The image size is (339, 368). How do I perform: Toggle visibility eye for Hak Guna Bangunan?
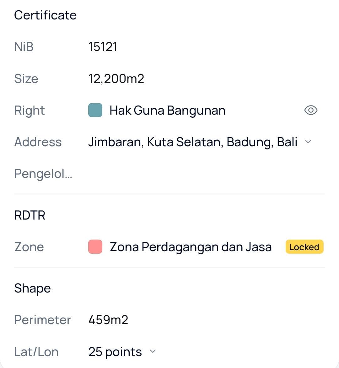[311, 110]
